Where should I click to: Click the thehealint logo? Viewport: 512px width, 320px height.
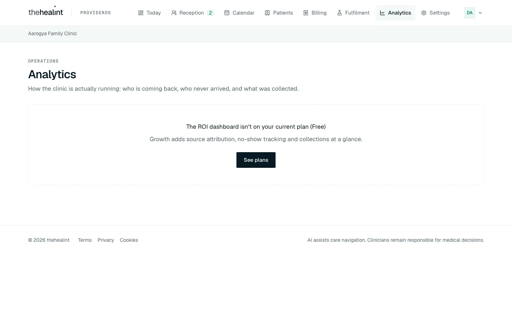pyautogui.click(x=46, y=12)
